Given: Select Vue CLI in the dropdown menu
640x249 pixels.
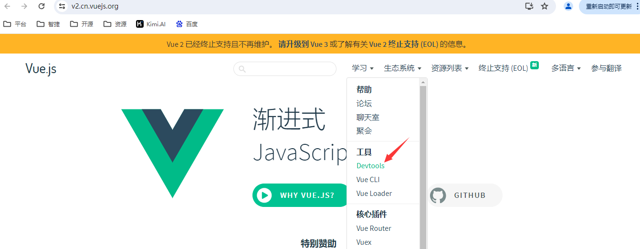Looking at the screenshot, I should tap(368, 180).
